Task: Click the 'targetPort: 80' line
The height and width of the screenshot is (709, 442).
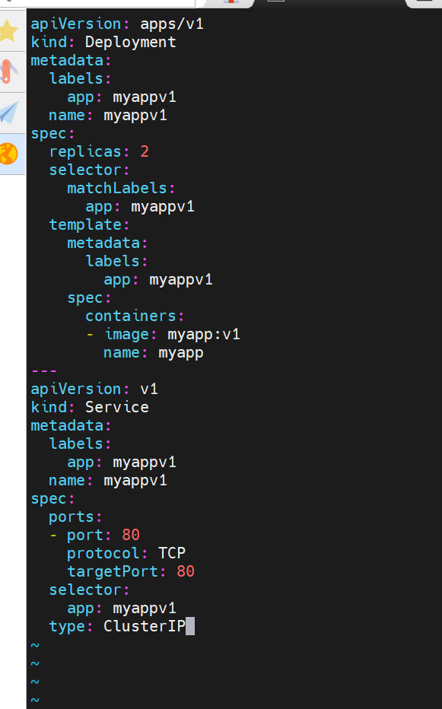Action: [x=131, y=571]
